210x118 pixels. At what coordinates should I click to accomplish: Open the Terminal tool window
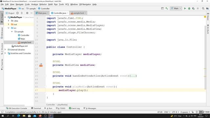[36, 108]
